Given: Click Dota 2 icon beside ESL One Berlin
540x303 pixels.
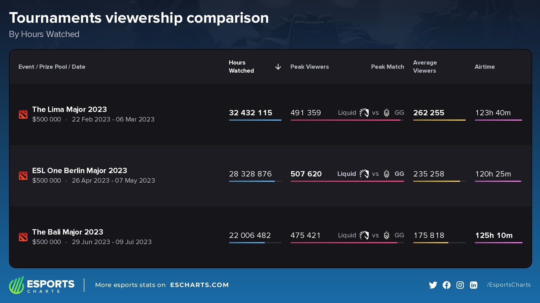Looking at the screenshot, I should tap(23, 176).
